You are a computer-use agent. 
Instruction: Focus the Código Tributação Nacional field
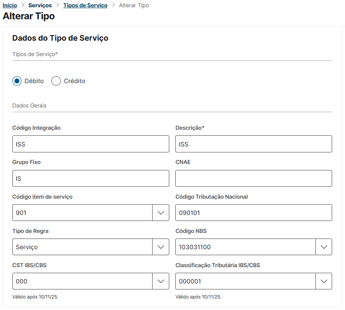[253, 213]
